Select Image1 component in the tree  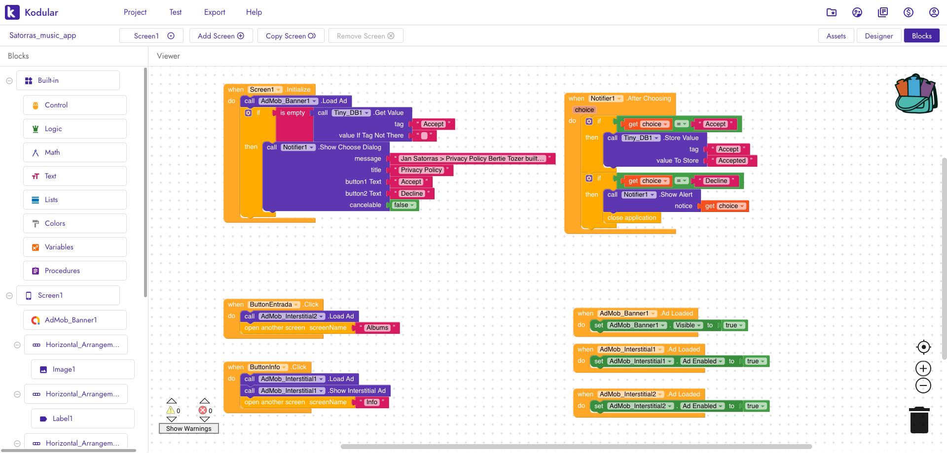[83, 369]
